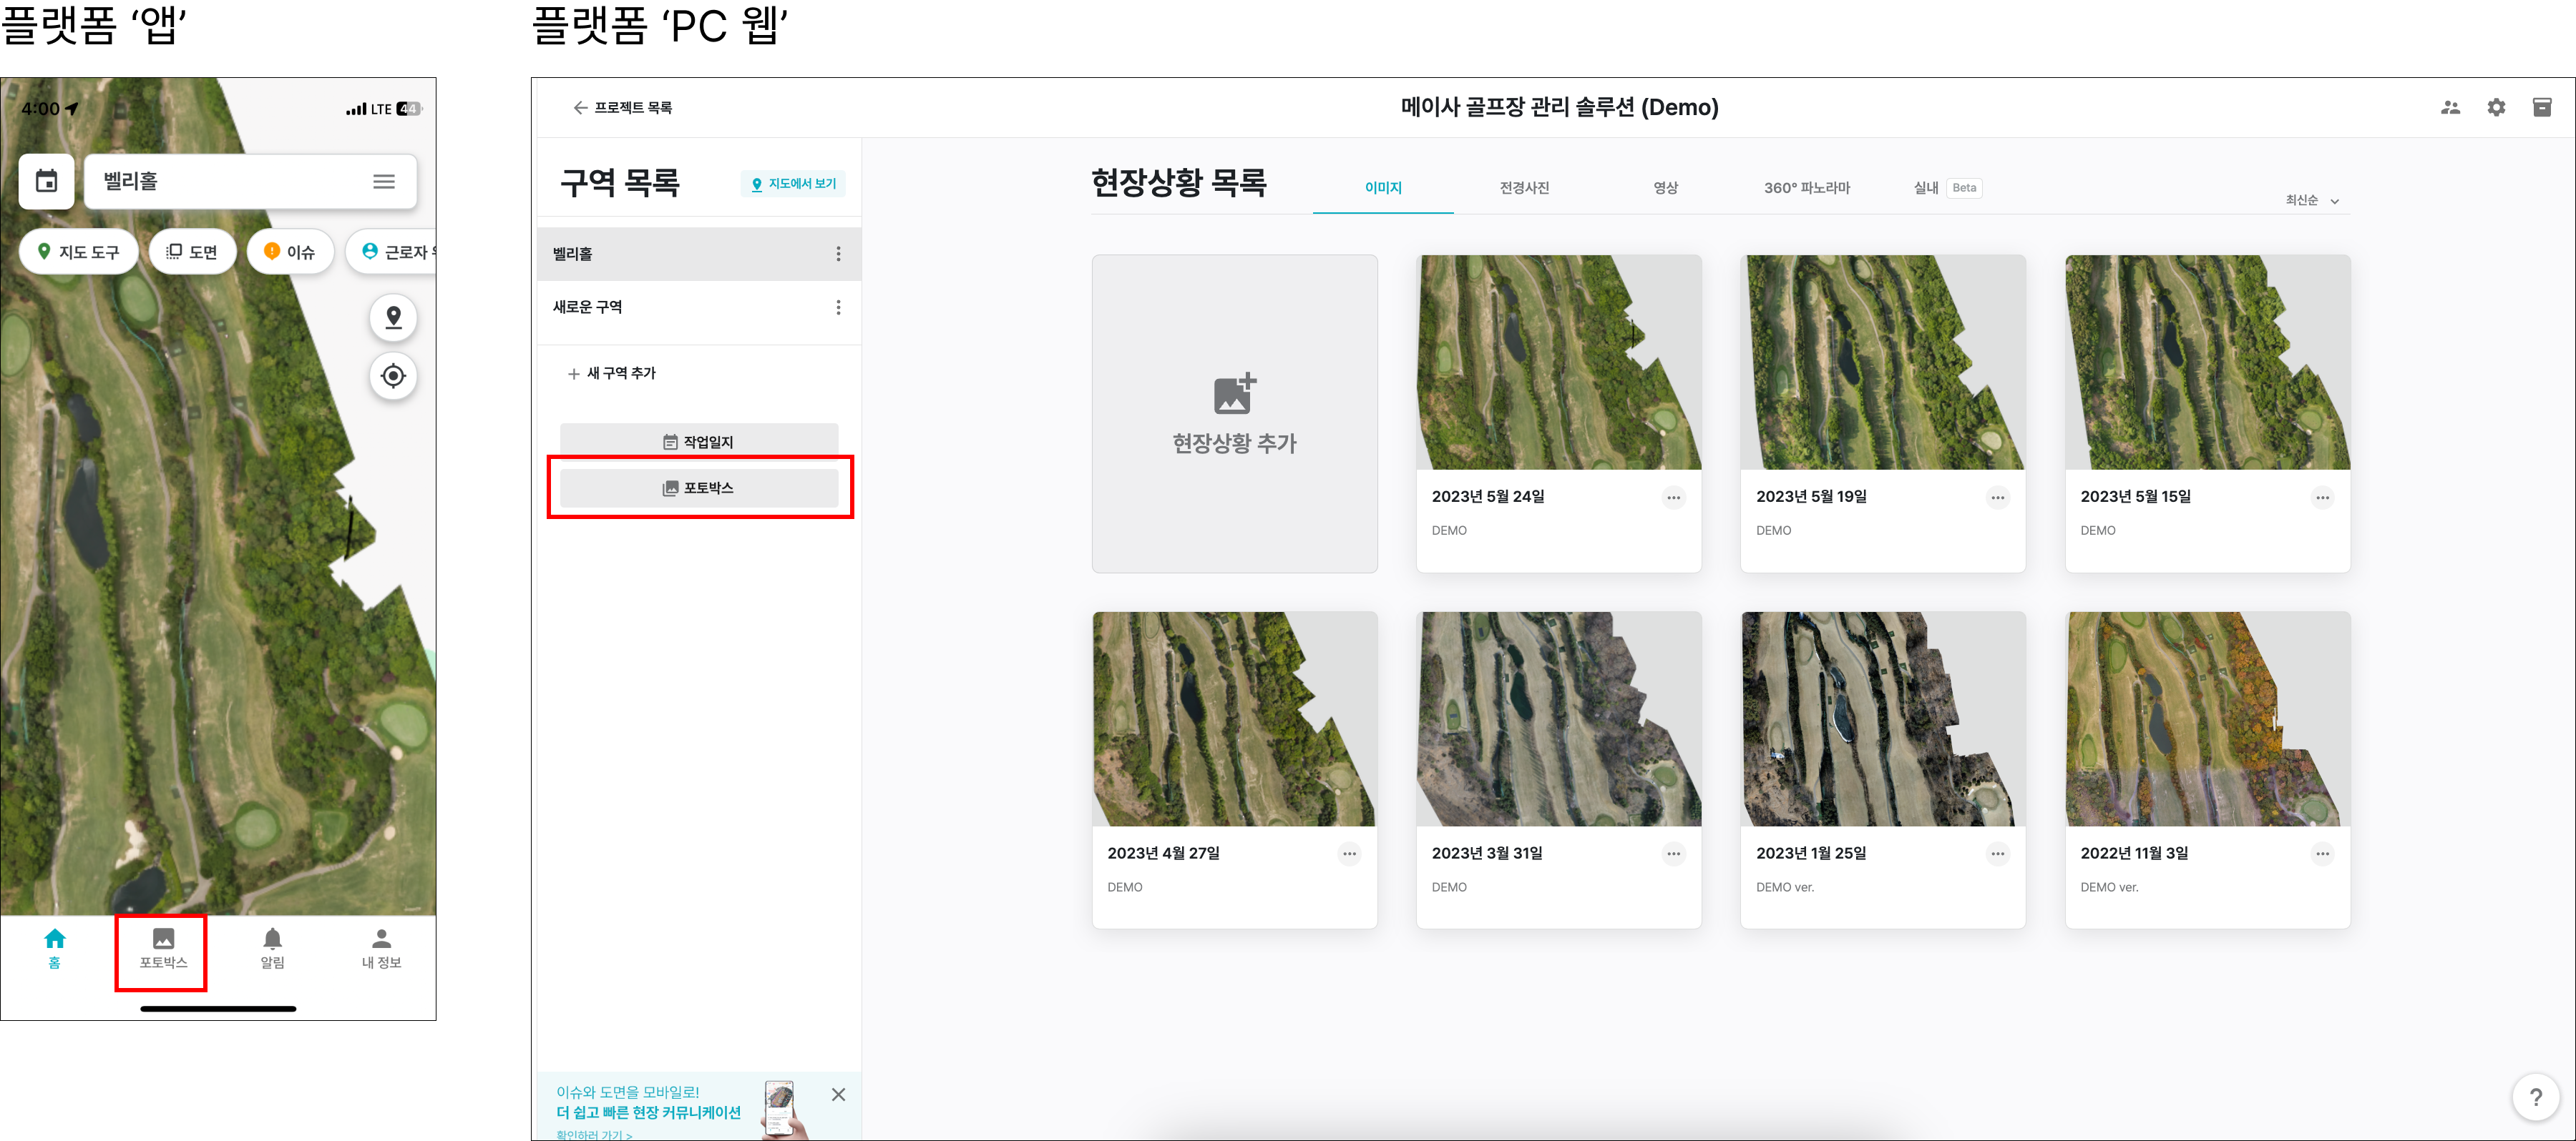Click the help question mark button
This screenshot has width=2576, height=1141.
(2535, 1097)
